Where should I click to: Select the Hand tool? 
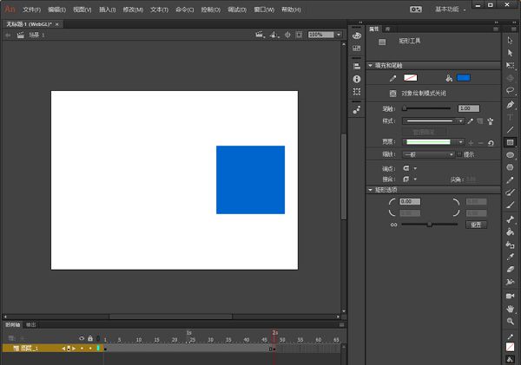point(511,308)
